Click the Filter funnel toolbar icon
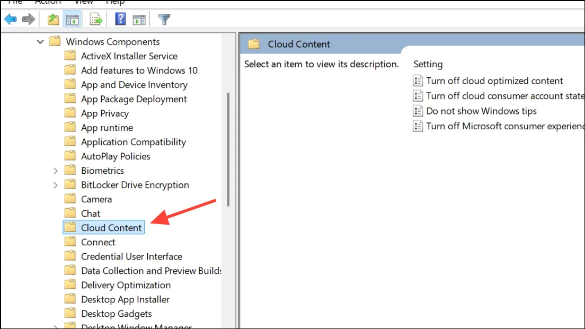Image resolution: width=585 pixels, height=329 pixels. [x=164, y=20]
